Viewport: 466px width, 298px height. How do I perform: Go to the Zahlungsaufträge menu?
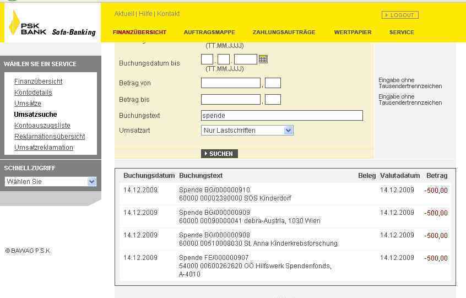(x=284, y=32)
